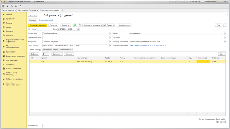Move row up with blue arrow

[44, 54]
